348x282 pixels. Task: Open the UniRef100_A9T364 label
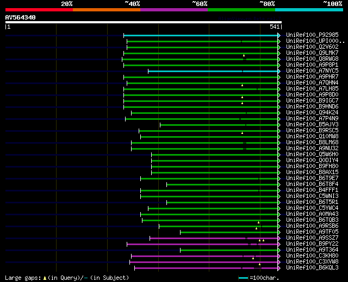coord(312,250)
